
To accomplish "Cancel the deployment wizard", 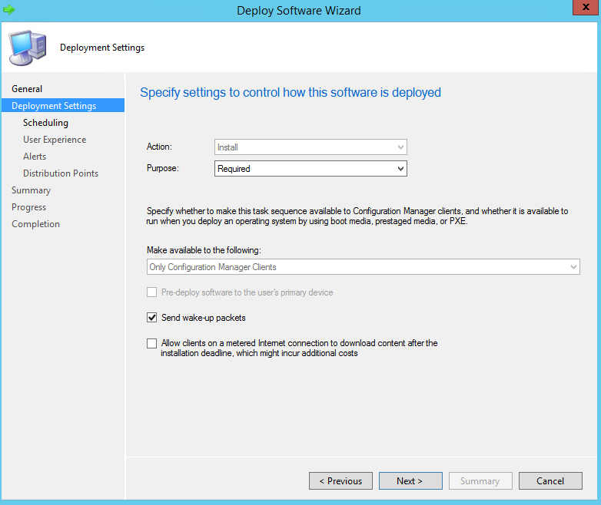I will click(x=550, y=481).
